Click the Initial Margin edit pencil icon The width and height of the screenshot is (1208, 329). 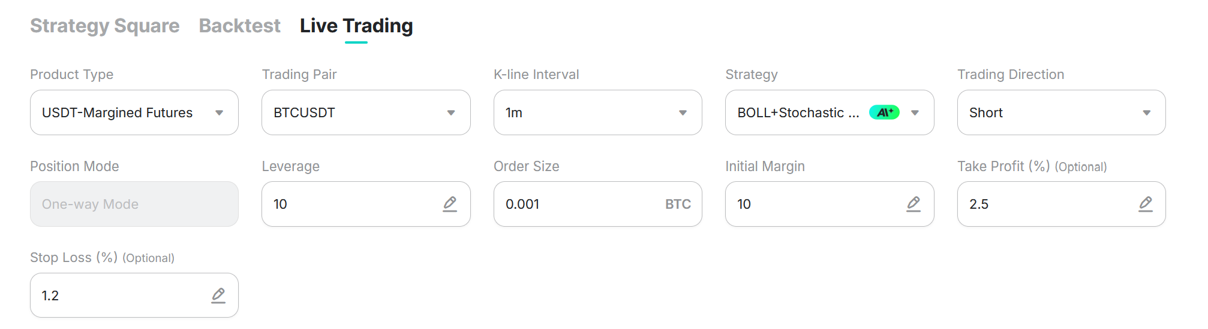click(913, 204)
